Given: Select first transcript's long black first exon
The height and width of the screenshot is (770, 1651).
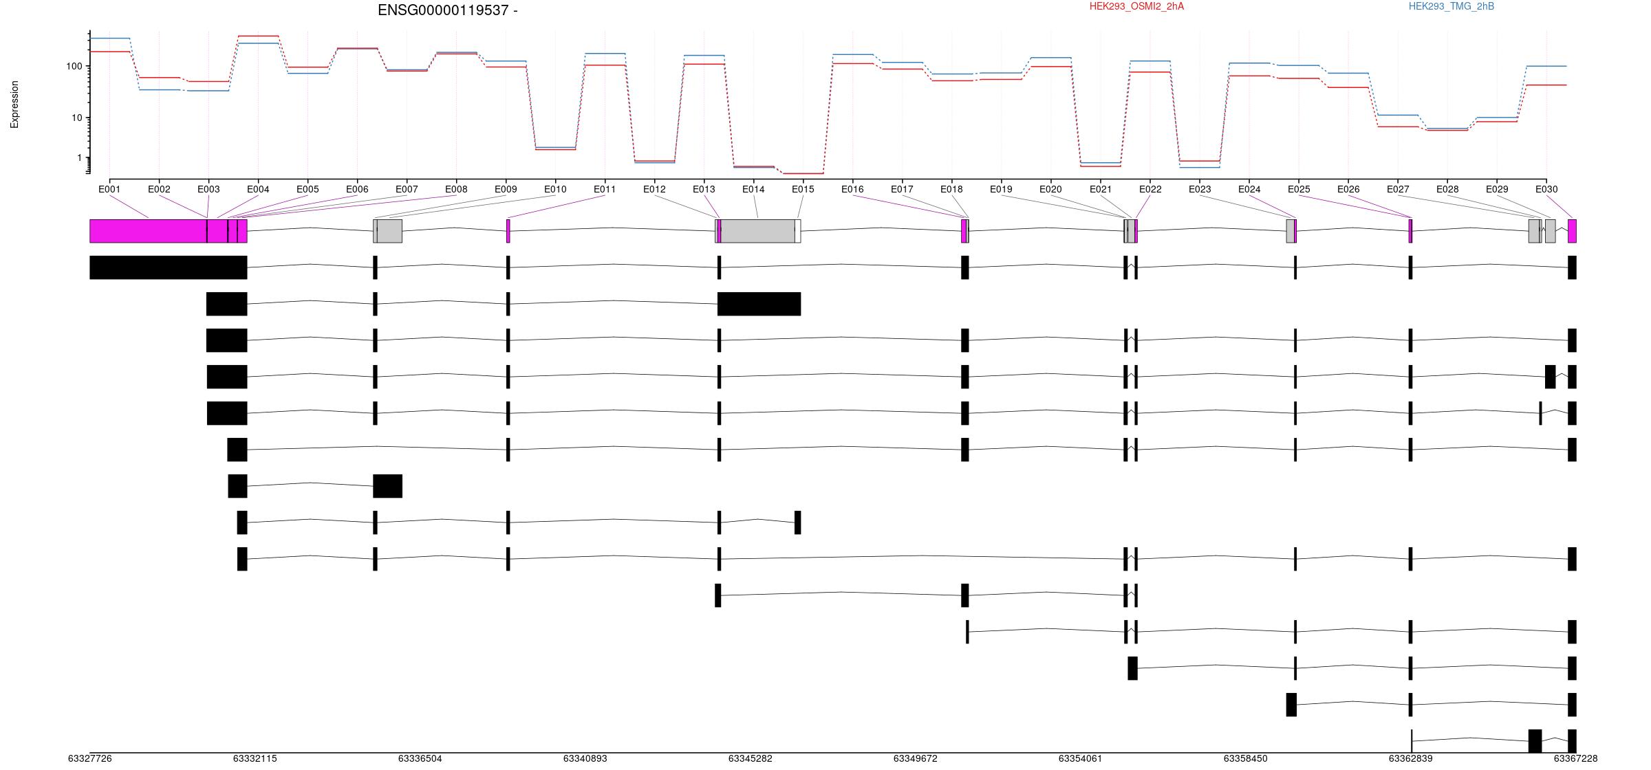Looking at the screenshot, I should 169,267.
